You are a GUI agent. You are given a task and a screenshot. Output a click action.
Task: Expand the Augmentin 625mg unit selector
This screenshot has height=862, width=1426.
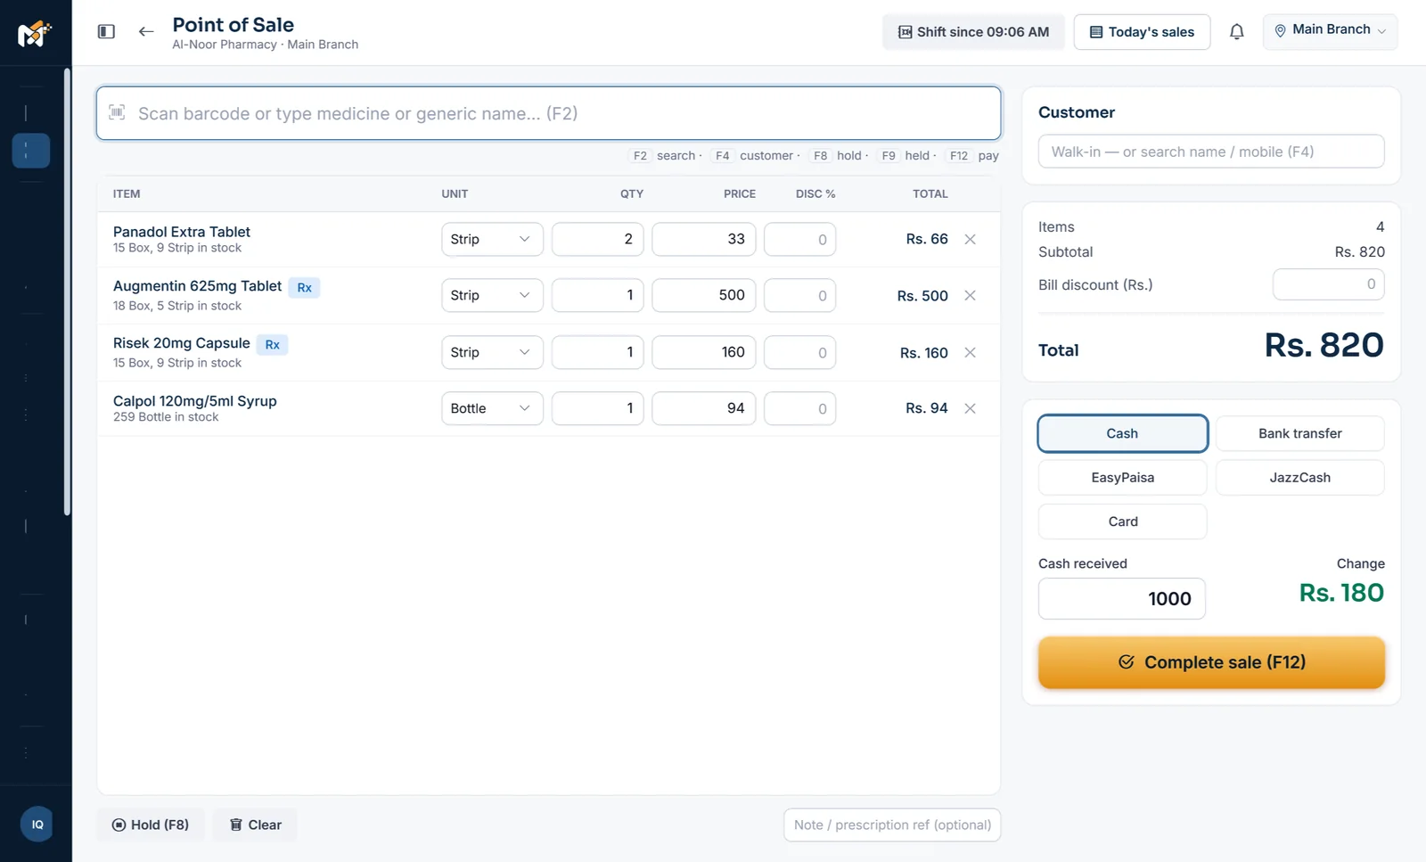[x=492, y=295]
